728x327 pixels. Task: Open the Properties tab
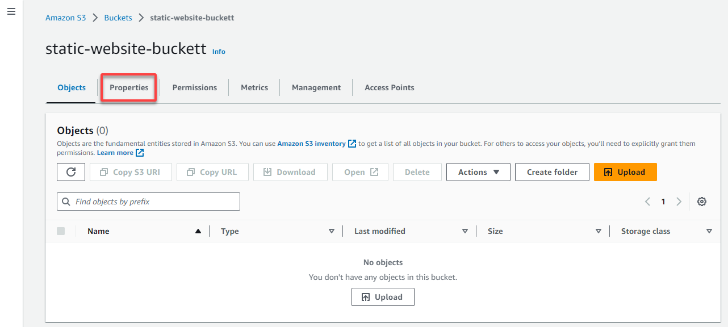(x=129, y=87)
